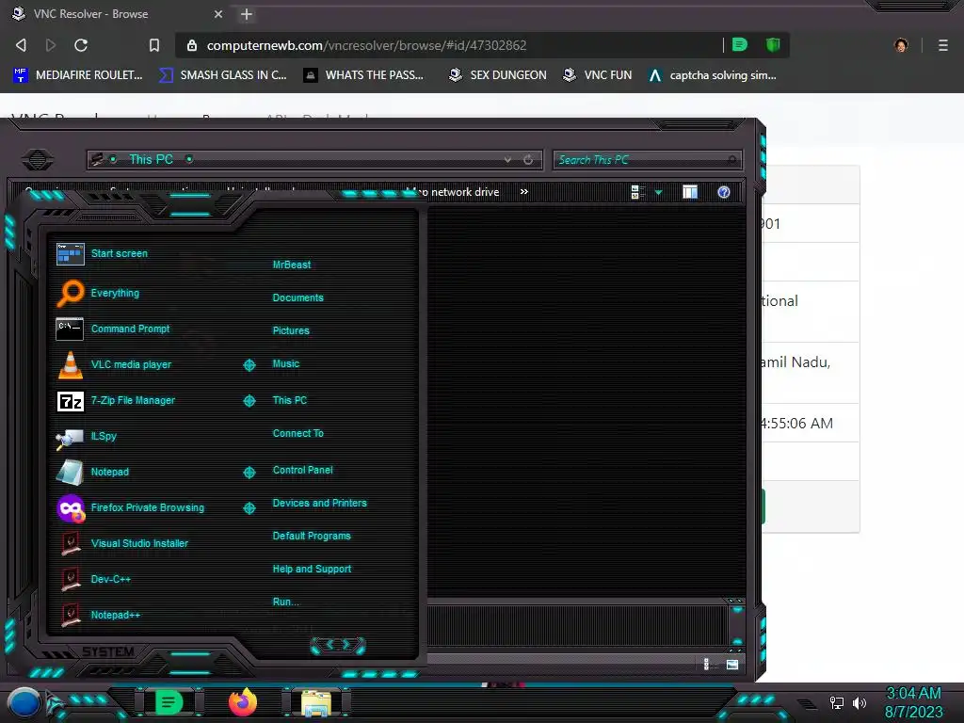Image resolution: width=964 pixels, height=723 pixels.
Task: Open Devices and Printers
Action: (320, 503)
